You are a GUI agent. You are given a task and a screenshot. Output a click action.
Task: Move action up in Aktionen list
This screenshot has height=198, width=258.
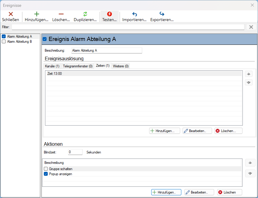click(x=250, y=163)
